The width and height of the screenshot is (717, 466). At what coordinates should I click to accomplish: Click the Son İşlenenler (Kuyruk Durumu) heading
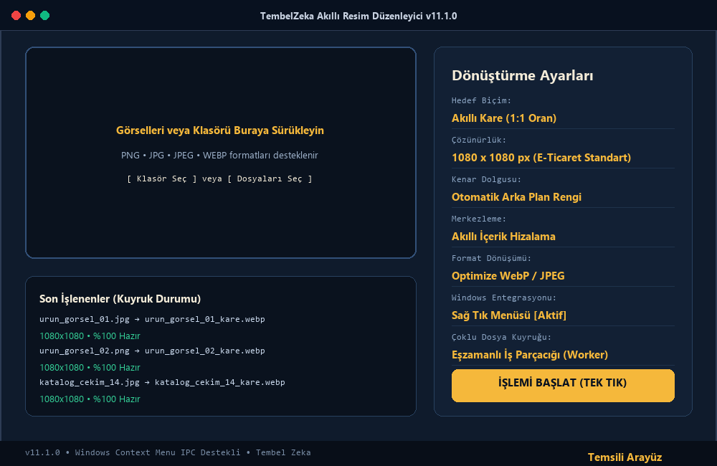[120, 299]
